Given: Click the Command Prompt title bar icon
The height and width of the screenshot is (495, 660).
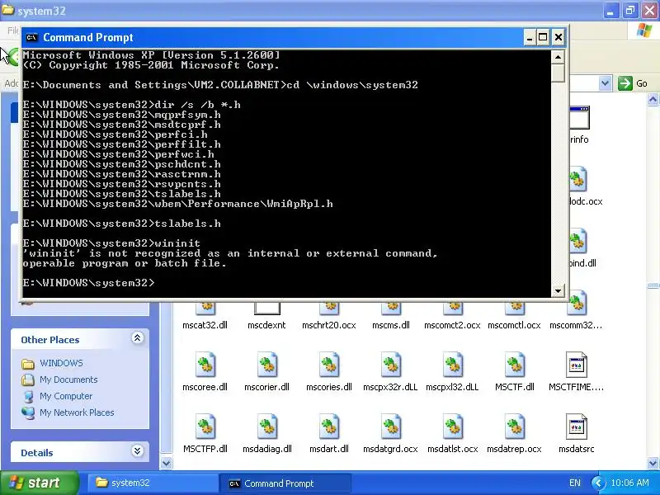Looking at the screenshot, I should [x=31, y=37].
